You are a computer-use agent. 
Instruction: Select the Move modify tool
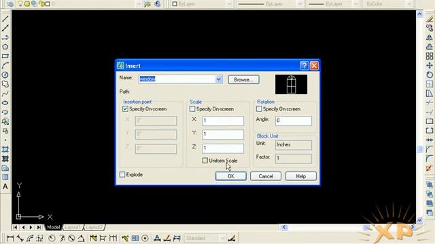coord(430,66)
